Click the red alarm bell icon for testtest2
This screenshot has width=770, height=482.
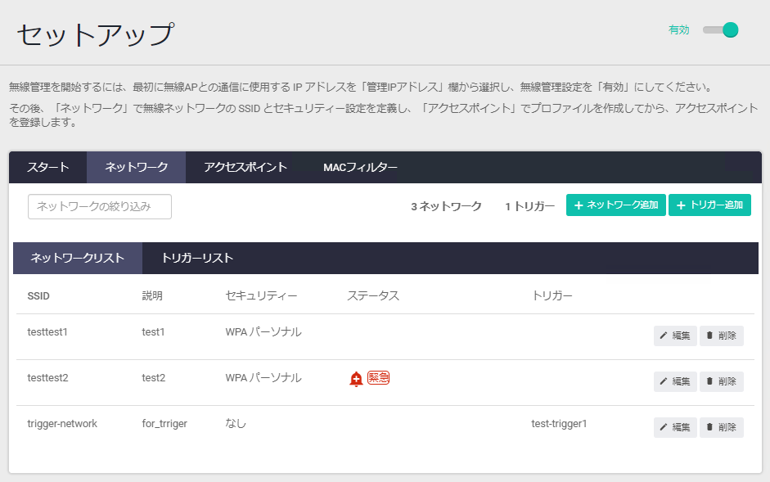click(x=356, y=379)
